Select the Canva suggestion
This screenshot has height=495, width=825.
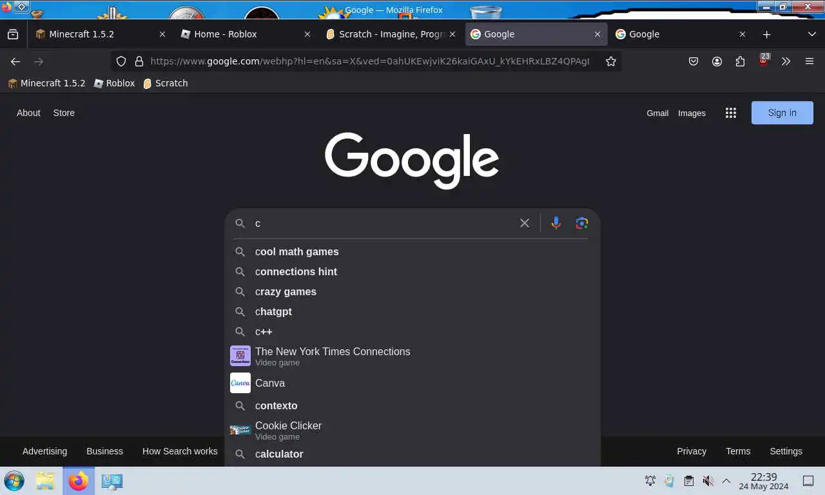click(412, 383)
